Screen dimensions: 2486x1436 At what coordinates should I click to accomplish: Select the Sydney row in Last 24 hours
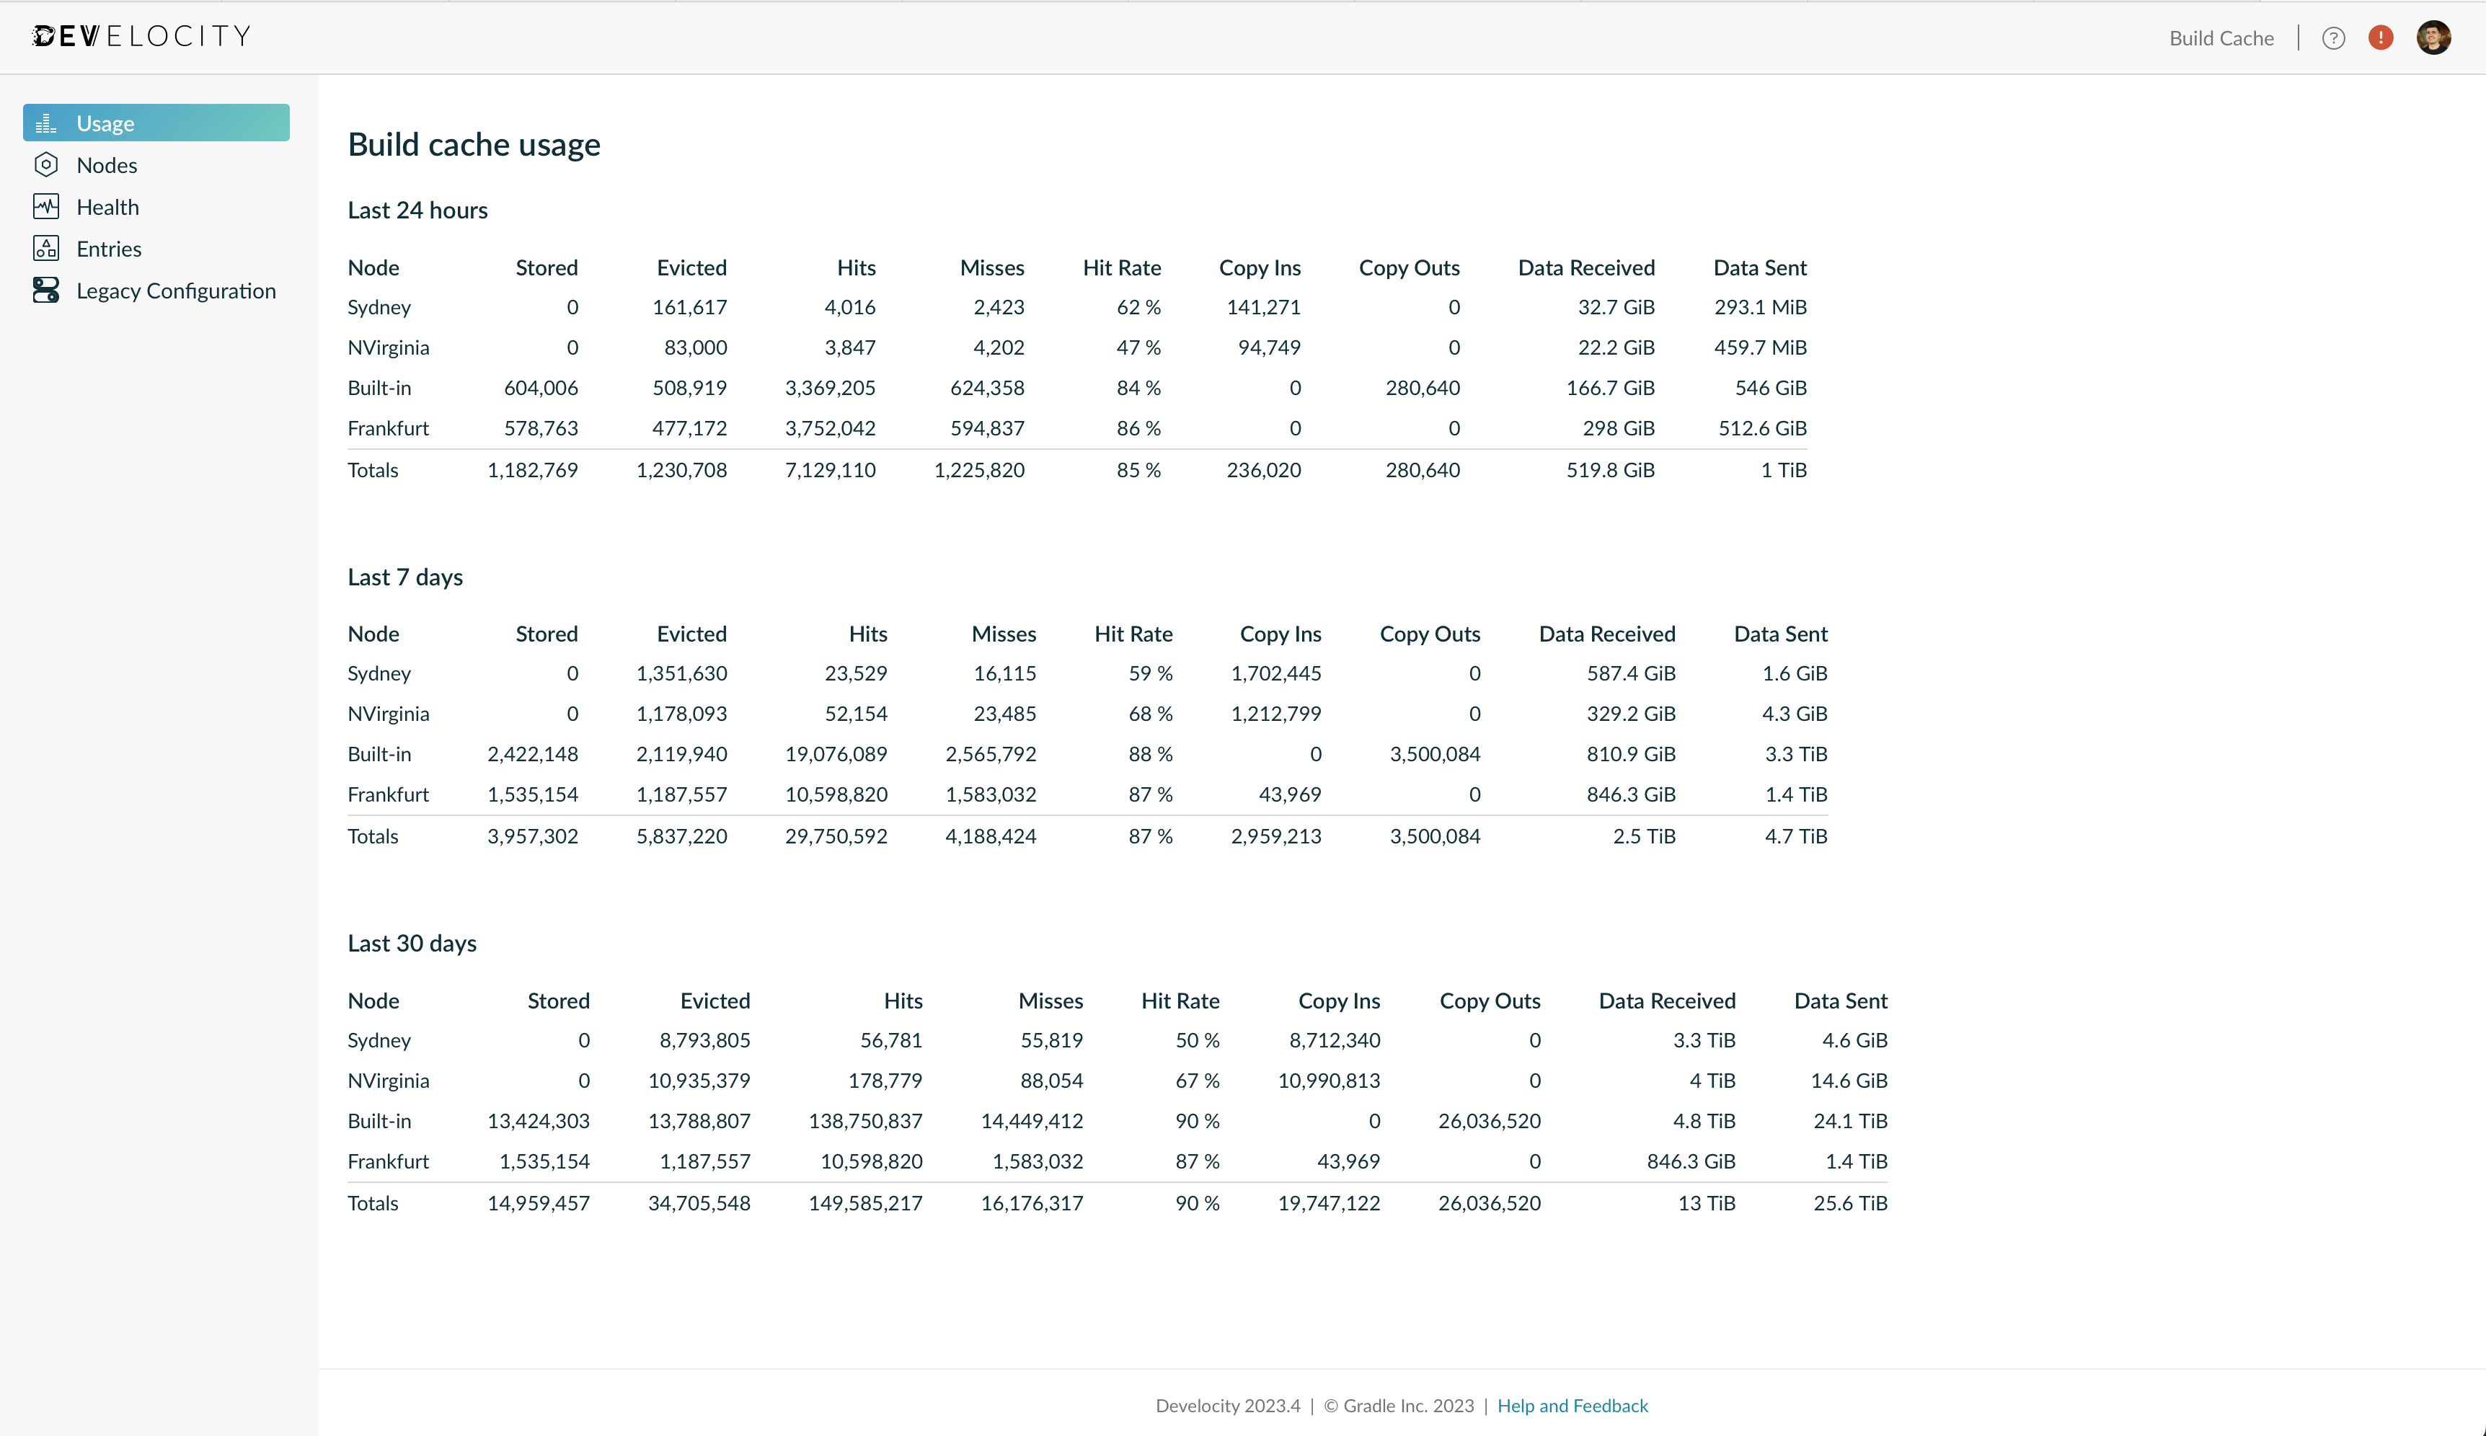[379, 306]
